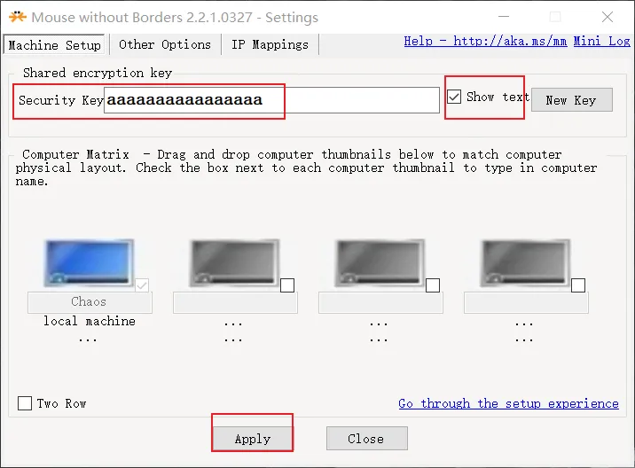Click Go through the setup experience link
Screen dimensions: 635x468
click(508, 403)
